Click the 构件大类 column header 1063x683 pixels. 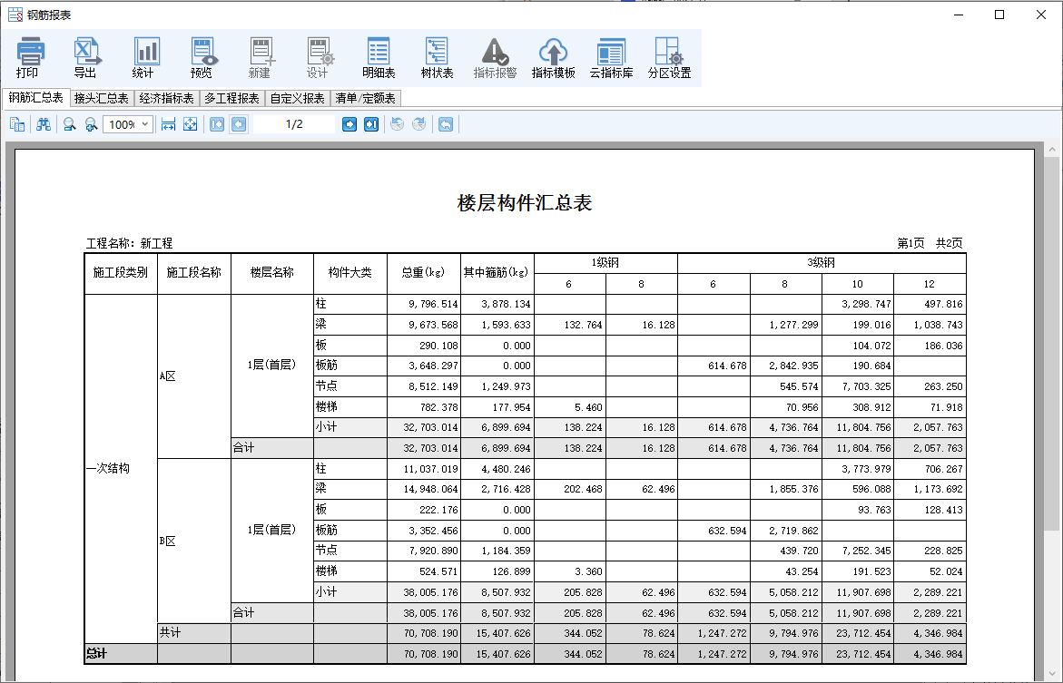(349, 272)
